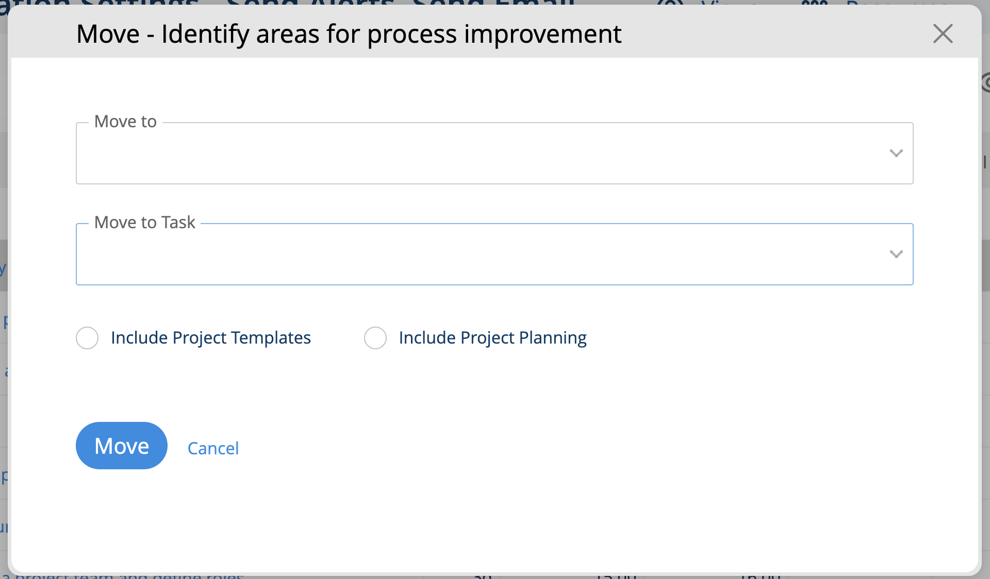Click the 'Move to' field label
The width and height of the screenshot is (990, 579).
point(125,122)
